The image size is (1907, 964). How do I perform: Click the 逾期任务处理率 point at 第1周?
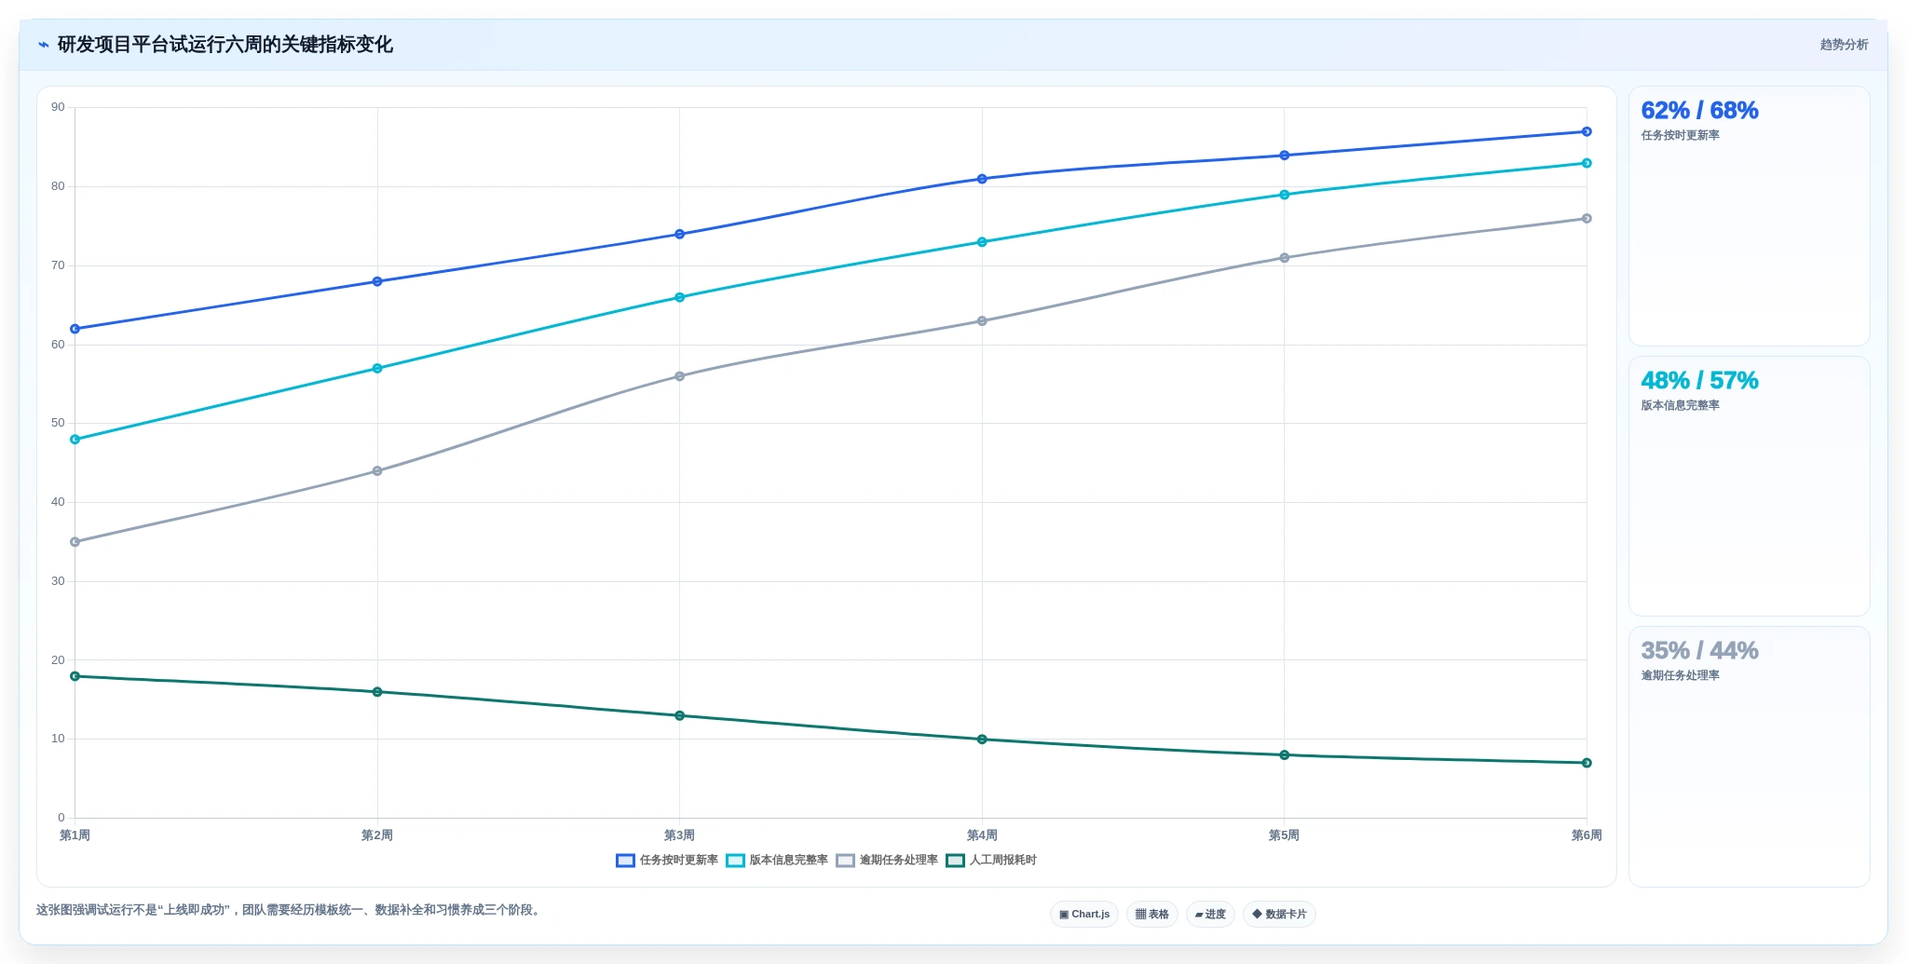(75, 542)
